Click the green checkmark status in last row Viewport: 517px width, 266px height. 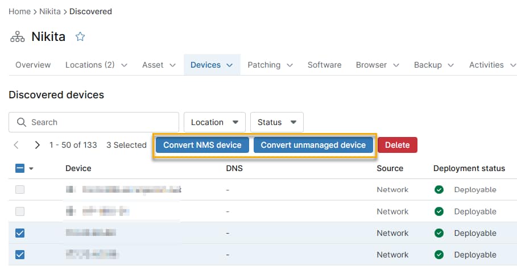[439, 255]
